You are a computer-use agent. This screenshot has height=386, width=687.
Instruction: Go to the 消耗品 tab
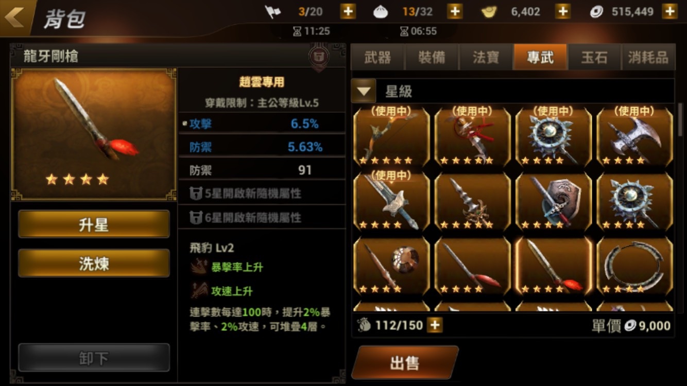[648, 57]
